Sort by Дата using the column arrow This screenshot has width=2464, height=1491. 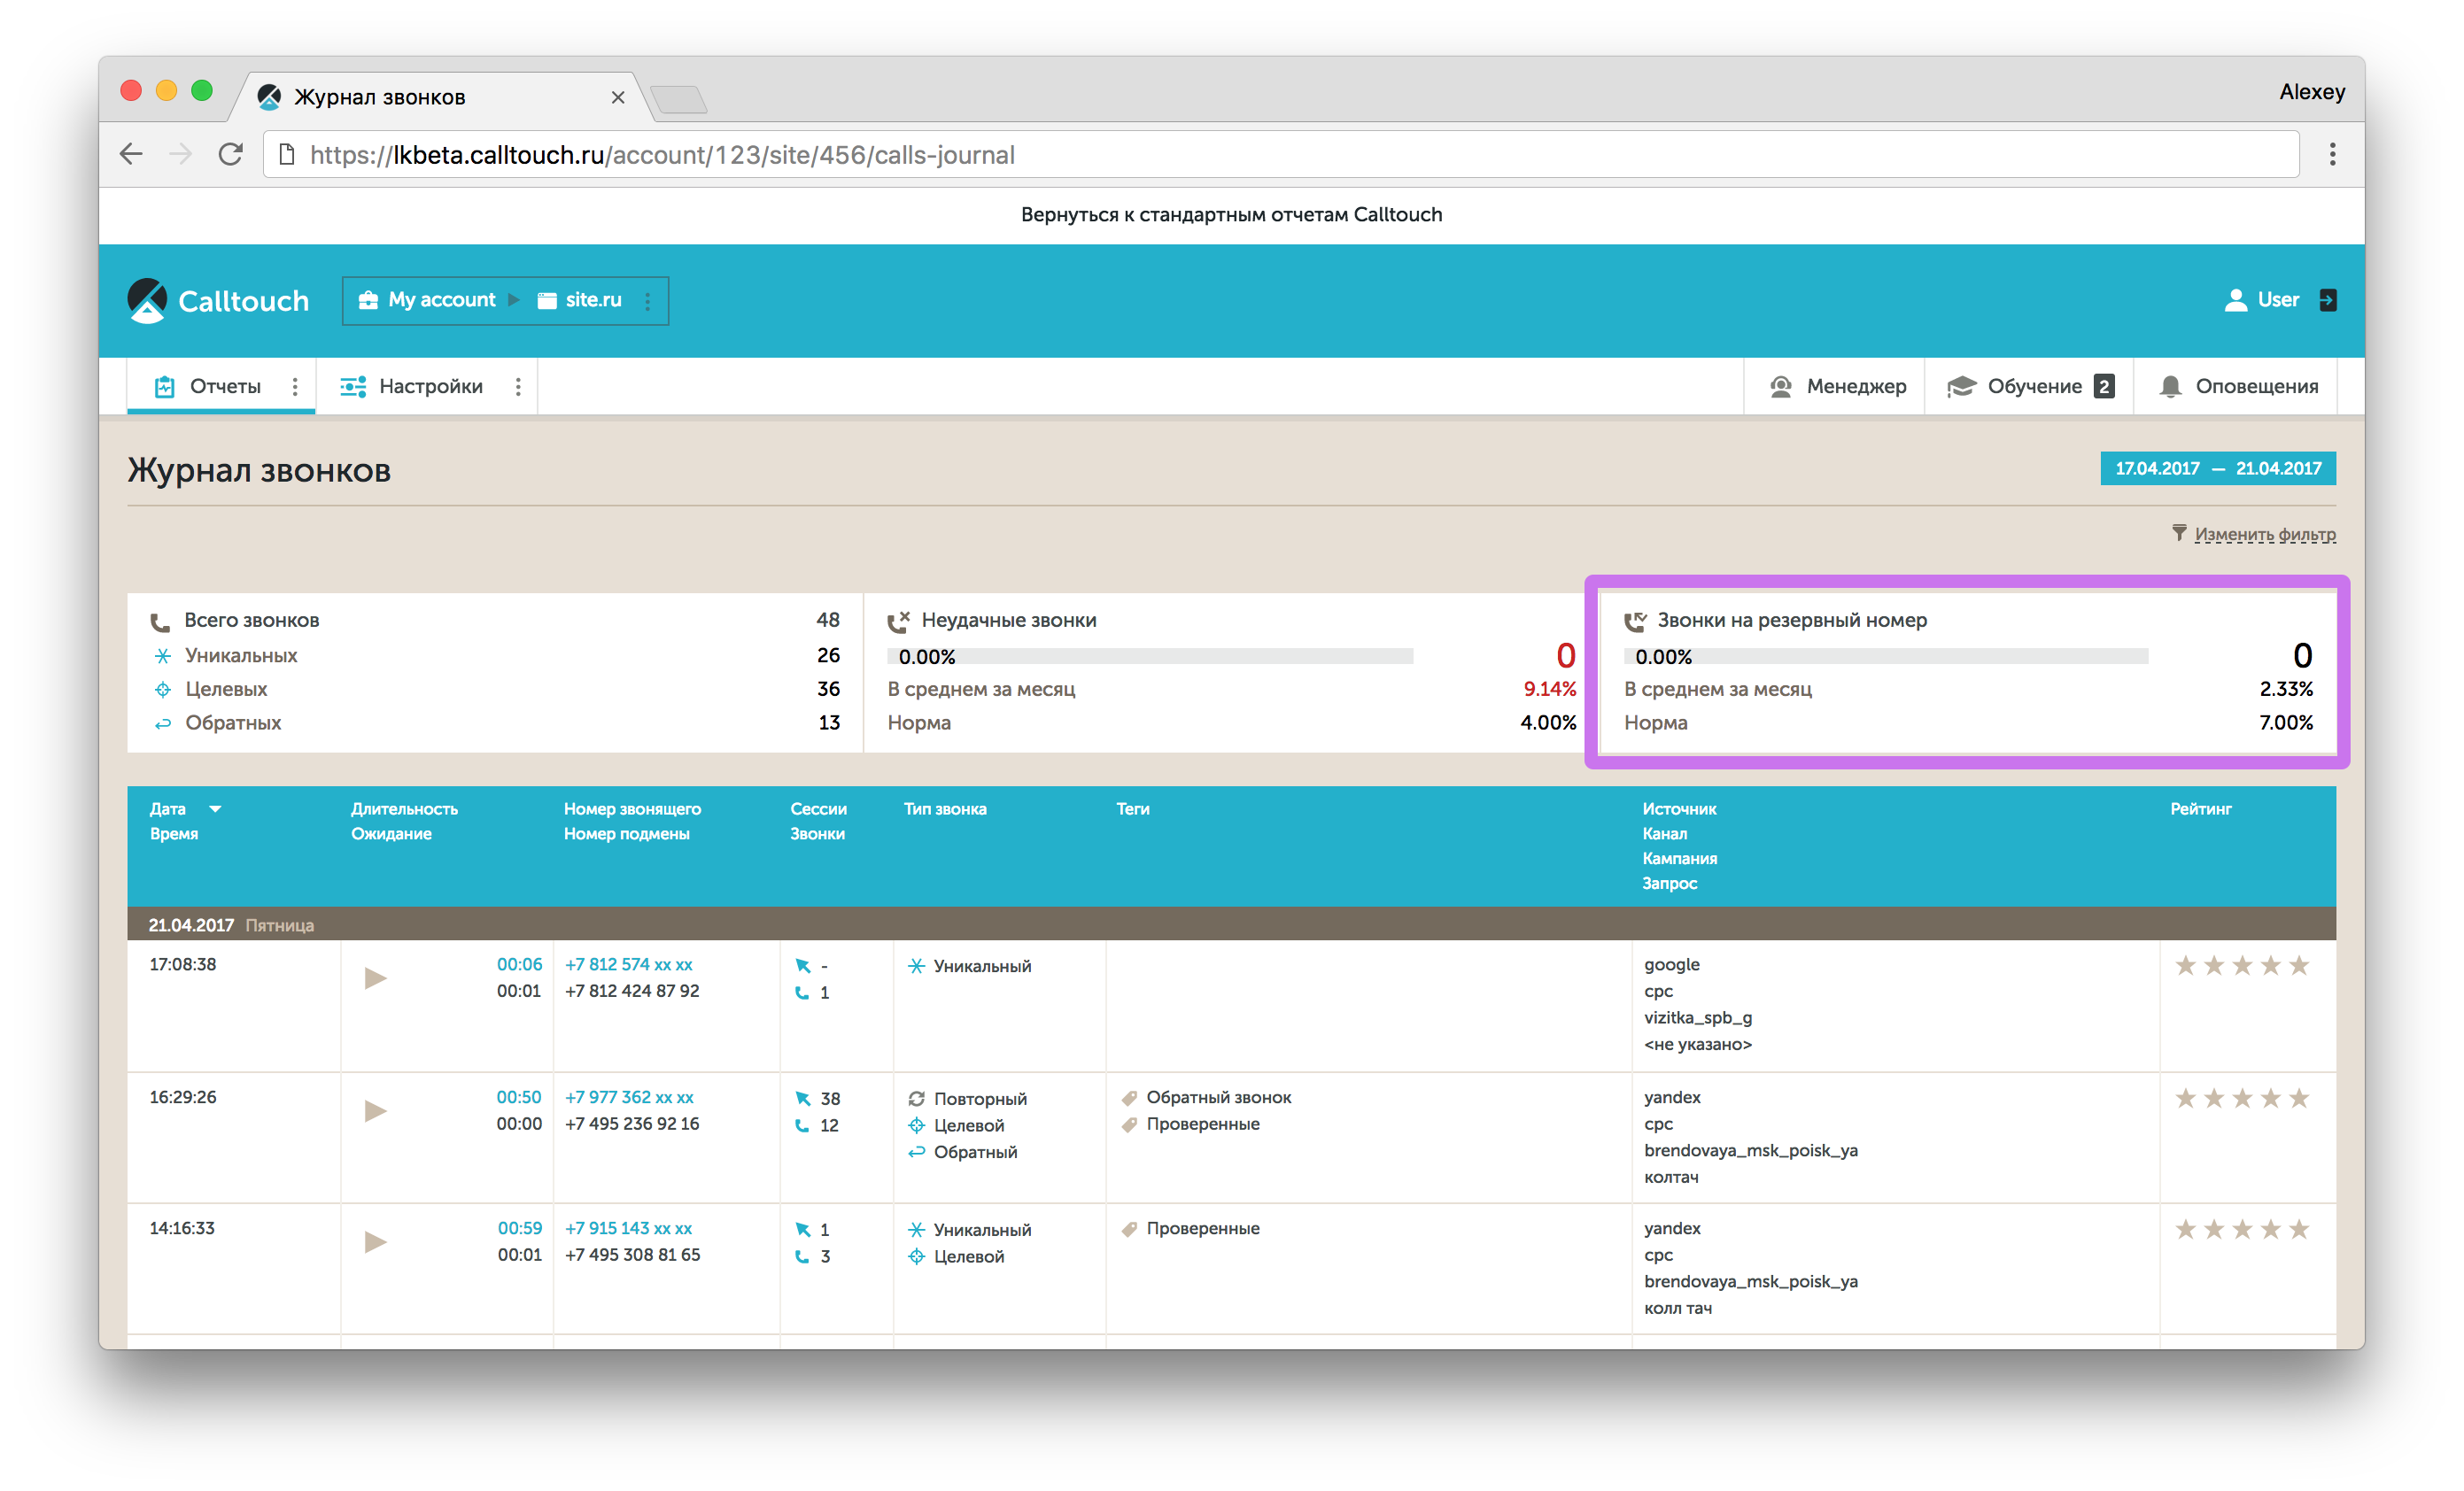point(215,808)
